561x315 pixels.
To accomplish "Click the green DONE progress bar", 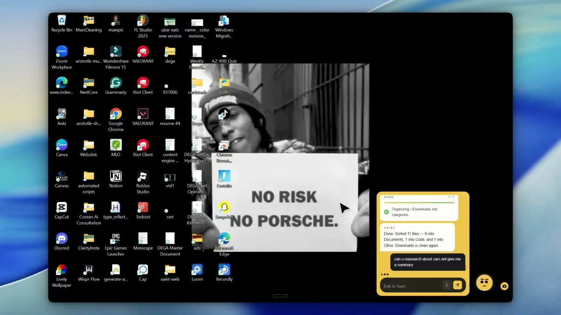I will (419, 202).
